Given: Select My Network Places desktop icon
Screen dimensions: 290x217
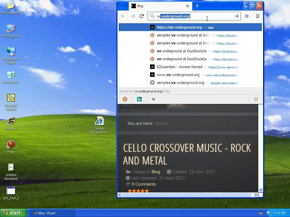Looking at the screenshot, I should tap(11, 56).
